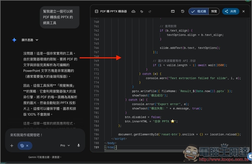
Task: Remove the Canvas chip by clicking its X
Action: pos(28,146)
